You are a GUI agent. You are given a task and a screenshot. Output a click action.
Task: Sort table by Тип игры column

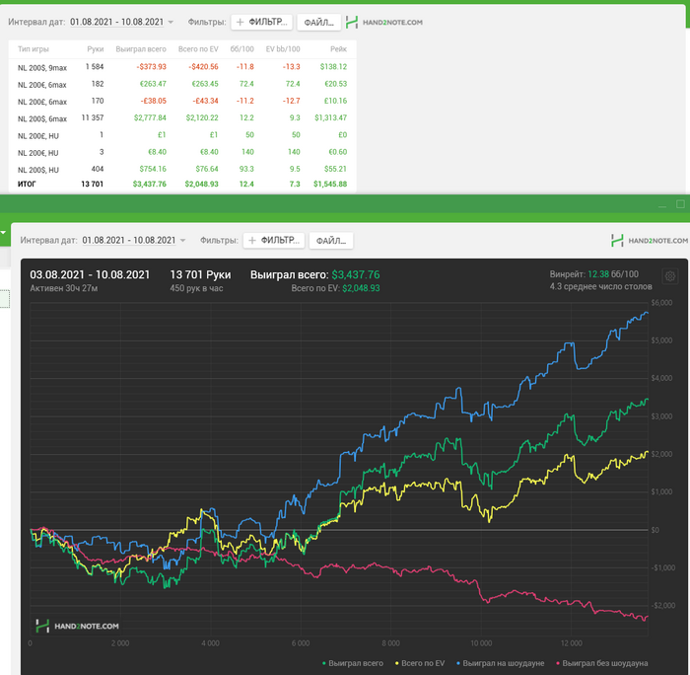tap(34, 49)
